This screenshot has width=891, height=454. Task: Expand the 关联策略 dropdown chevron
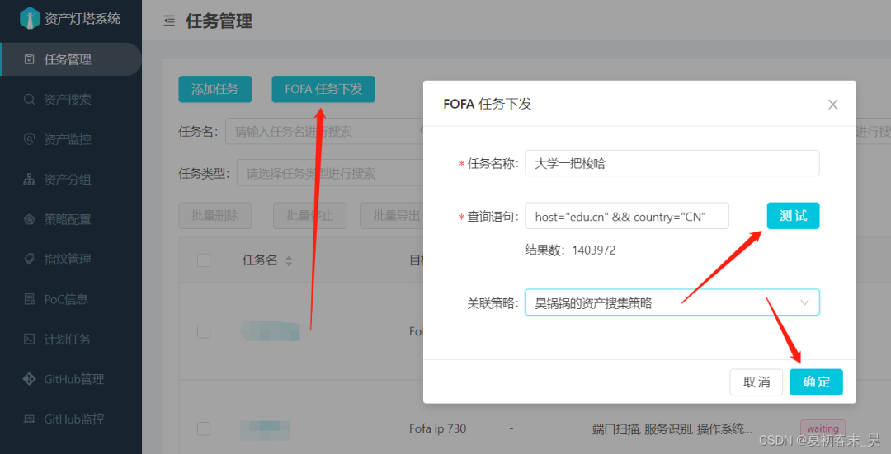click(804, 302)
